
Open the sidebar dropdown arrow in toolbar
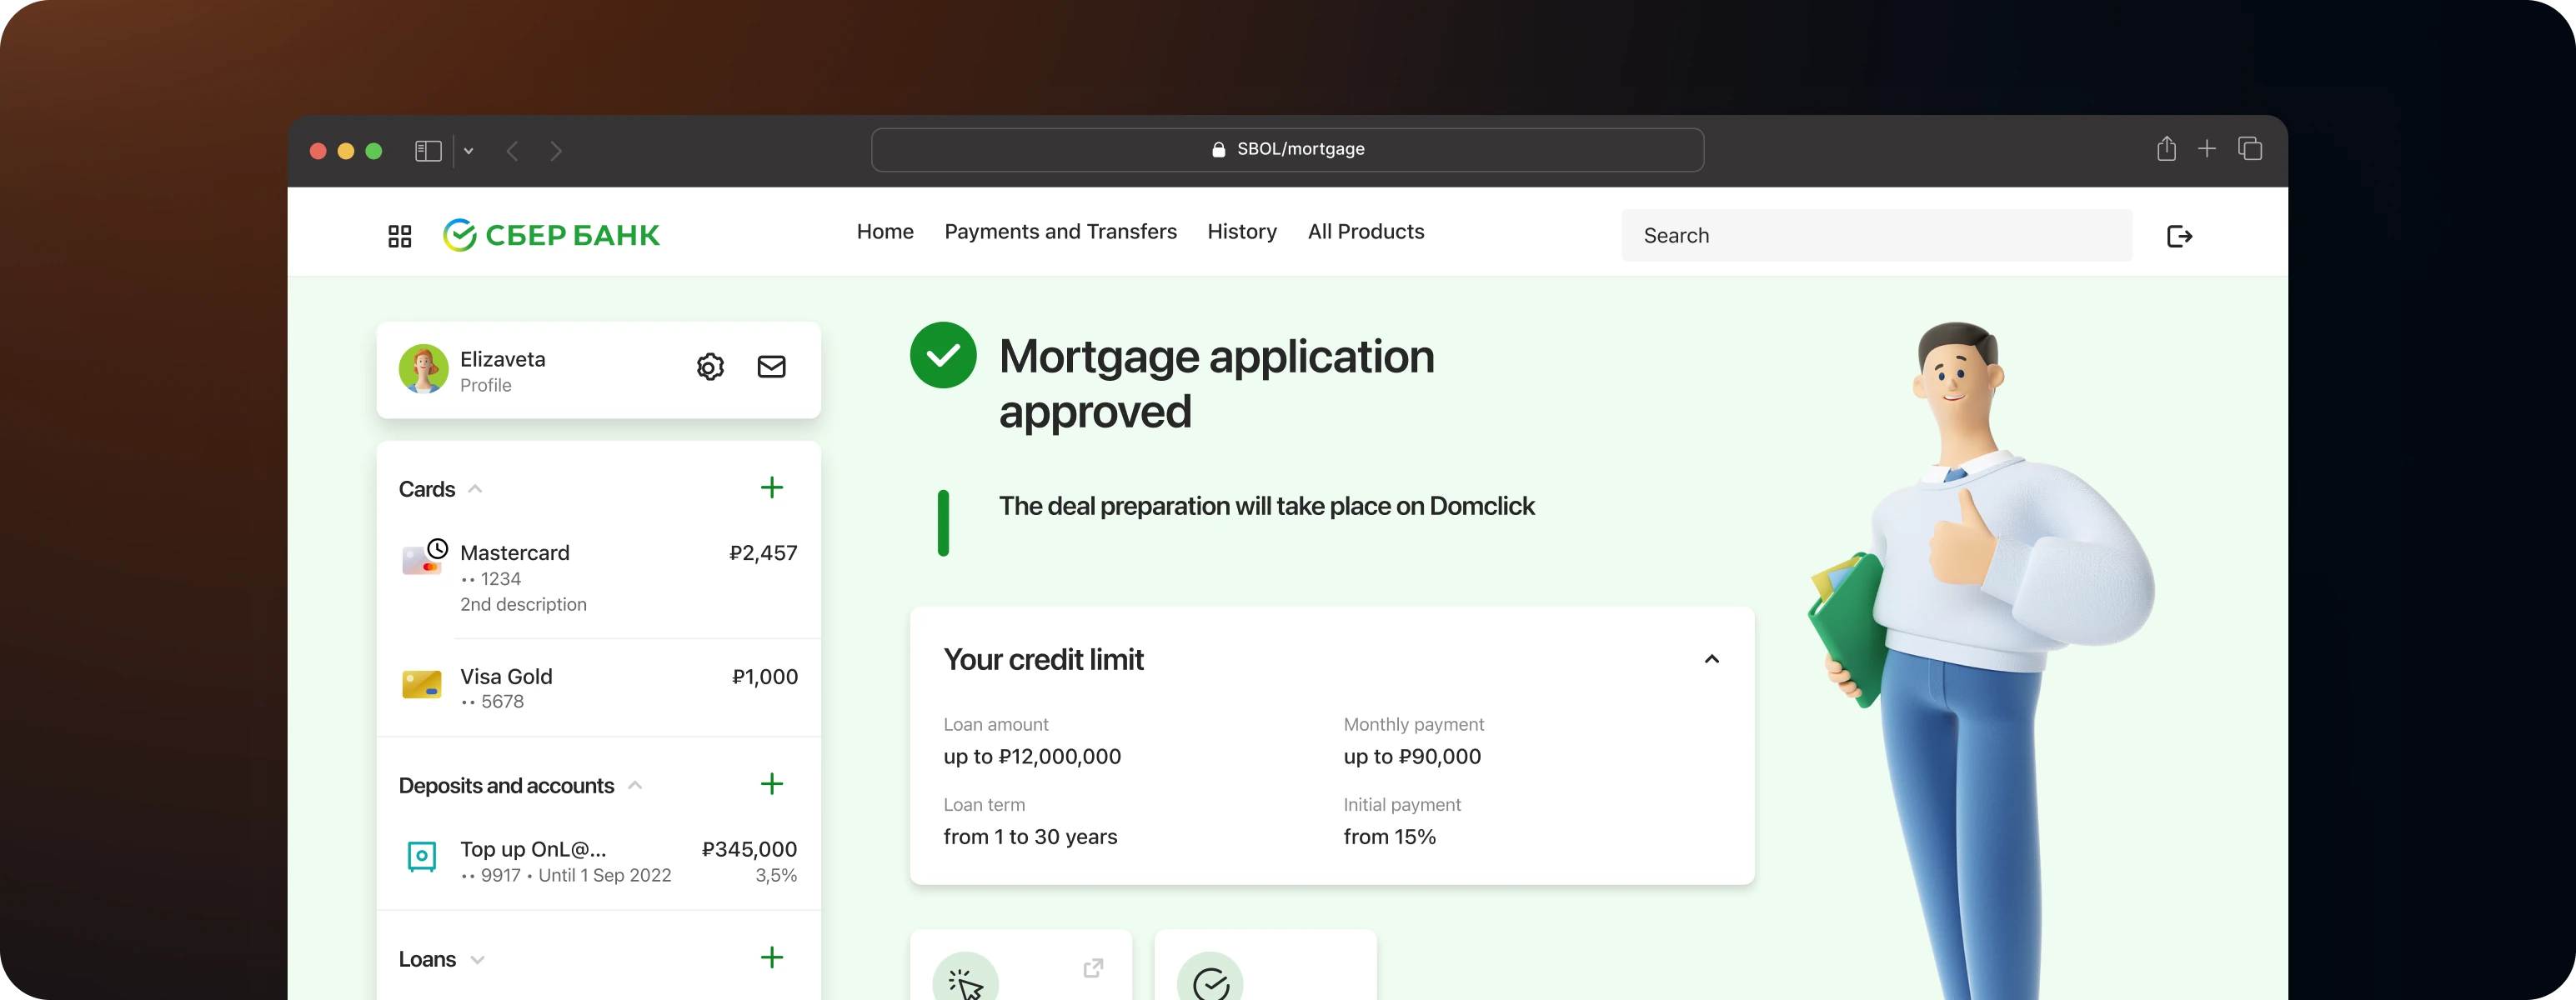468,151
